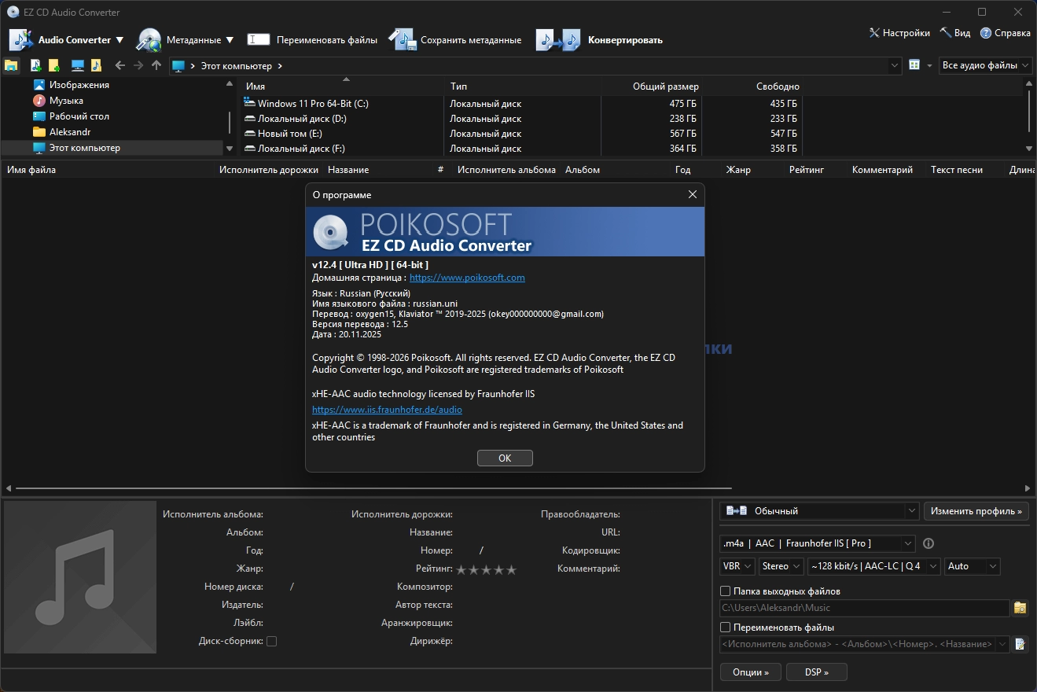This screenshot has height=692, width=1037.
Task: Click the folder tree toggle icon
Action: (12, 66)
